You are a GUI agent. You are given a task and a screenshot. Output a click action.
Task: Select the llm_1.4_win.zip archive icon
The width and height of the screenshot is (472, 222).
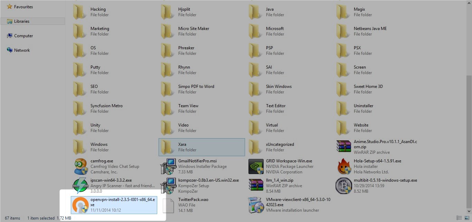tap(256, 185)
